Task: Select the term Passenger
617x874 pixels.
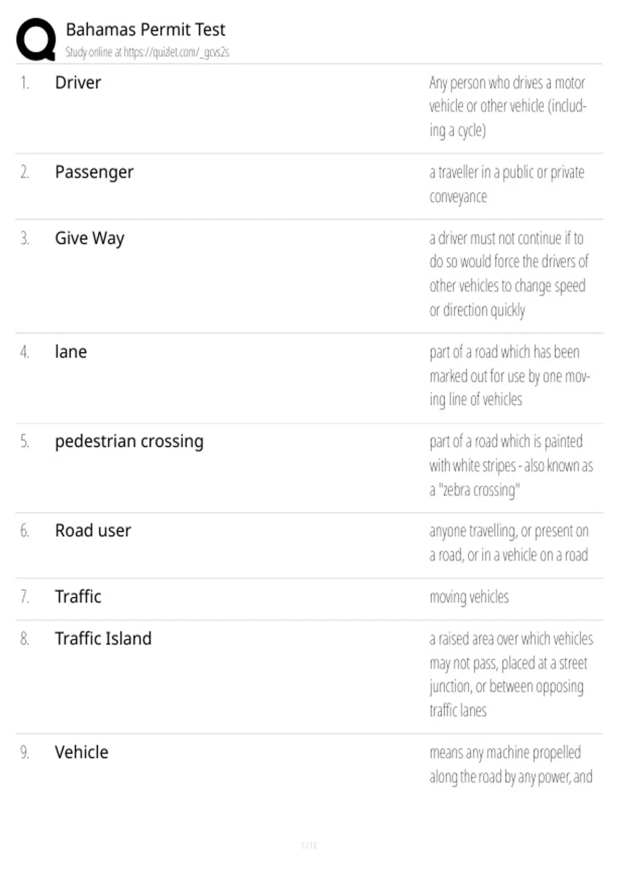Action: tap(94, 172)
